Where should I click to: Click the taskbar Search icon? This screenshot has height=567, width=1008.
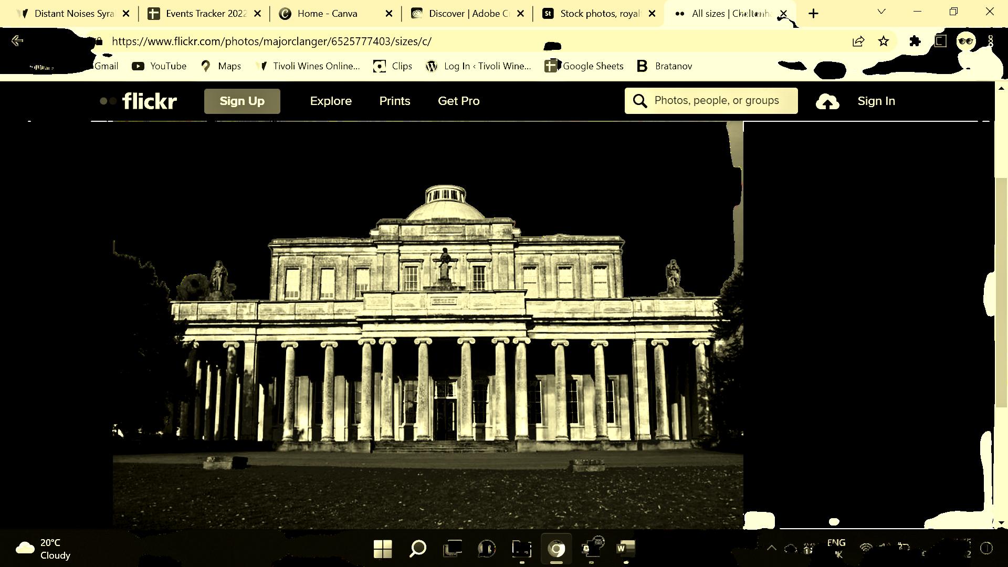coord(417,549)
